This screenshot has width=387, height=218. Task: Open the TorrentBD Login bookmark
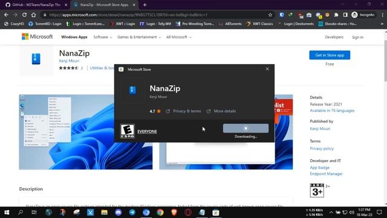click(x=45, y=24)
